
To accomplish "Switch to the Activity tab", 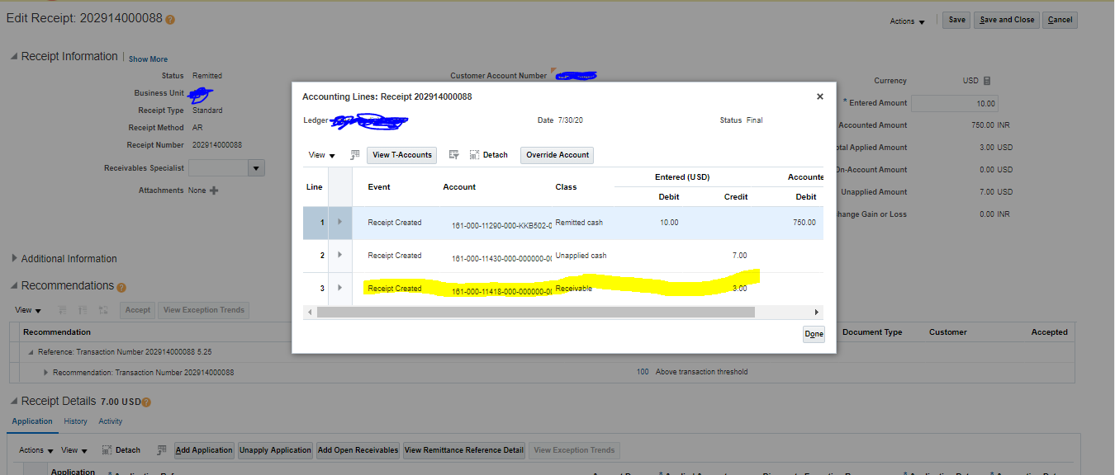I will coord(110,421).
